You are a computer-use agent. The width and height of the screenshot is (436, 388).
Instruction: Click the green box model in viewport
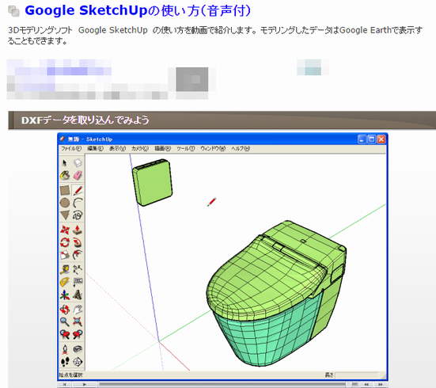(x=153, y=183)
